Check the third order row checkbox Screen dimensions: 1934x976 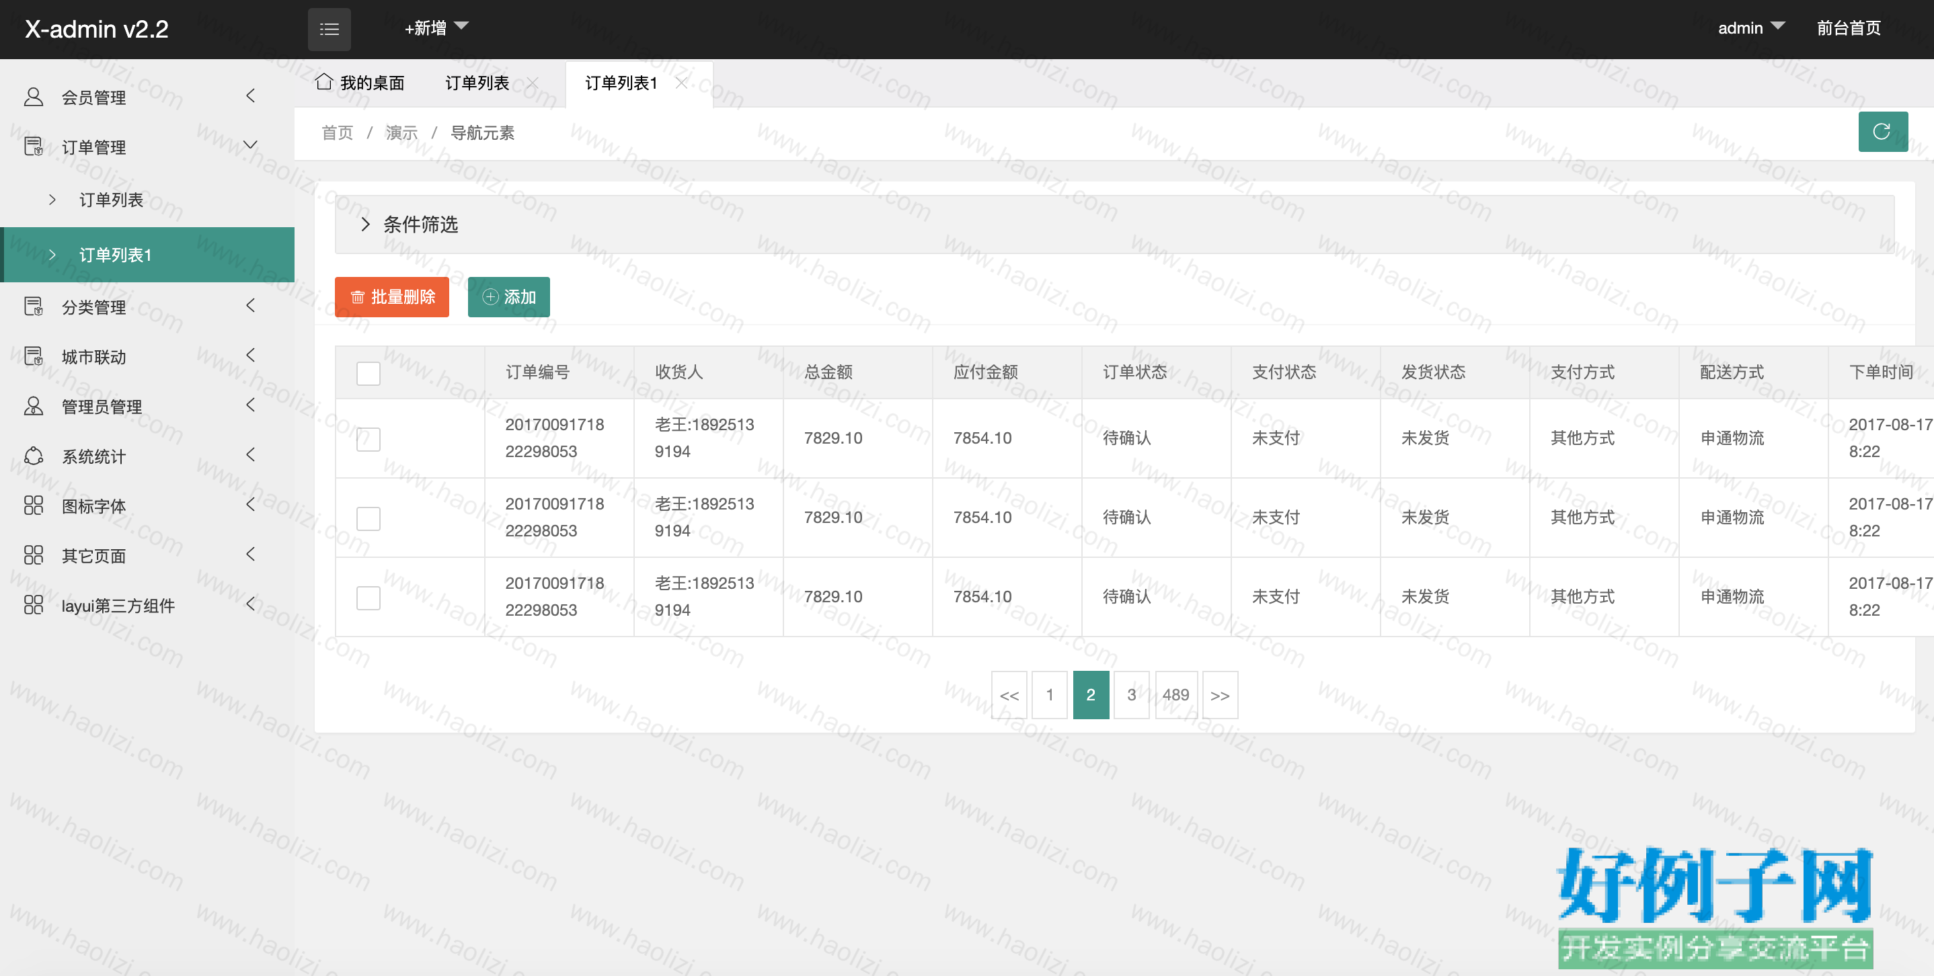click(368, 598)
